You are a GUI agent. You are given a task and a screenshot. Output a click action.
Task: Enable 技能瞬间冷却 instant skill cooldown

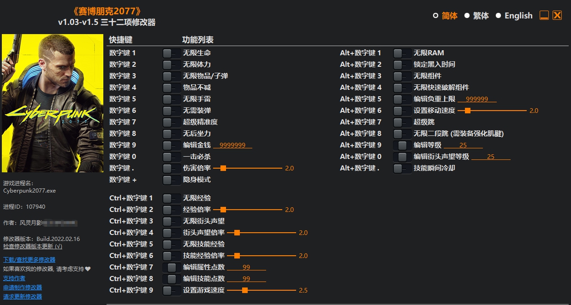click(402, 168)
